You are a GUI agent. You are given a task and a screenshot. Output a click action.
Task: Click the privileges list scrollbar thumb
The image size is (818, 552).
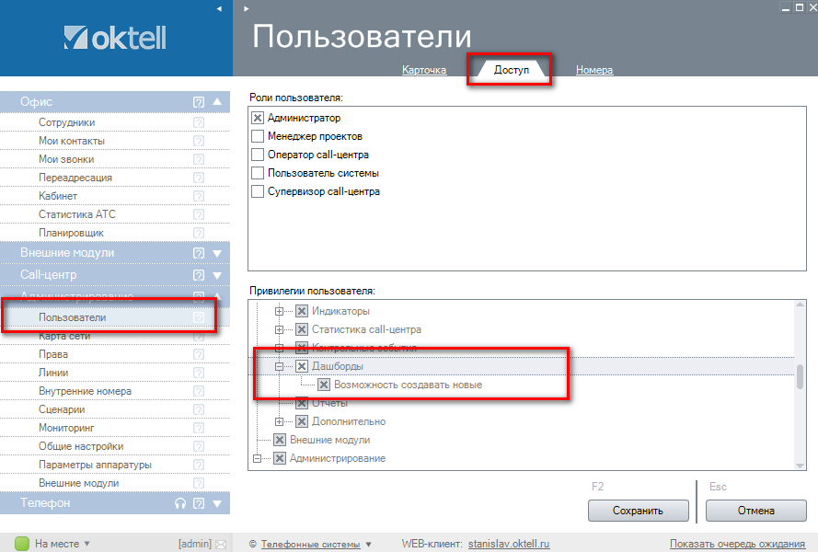800,377
